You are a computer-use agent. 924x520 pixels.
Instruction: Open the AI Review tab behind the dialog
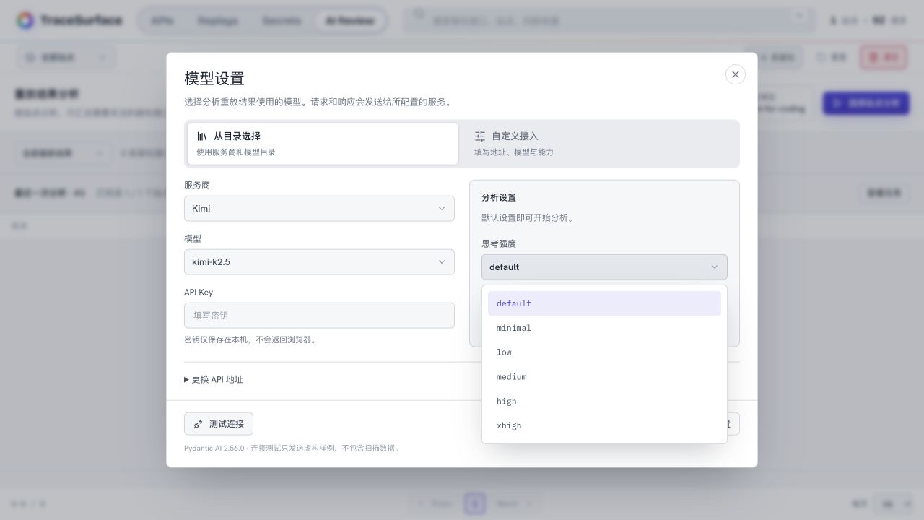click(350, 21)
